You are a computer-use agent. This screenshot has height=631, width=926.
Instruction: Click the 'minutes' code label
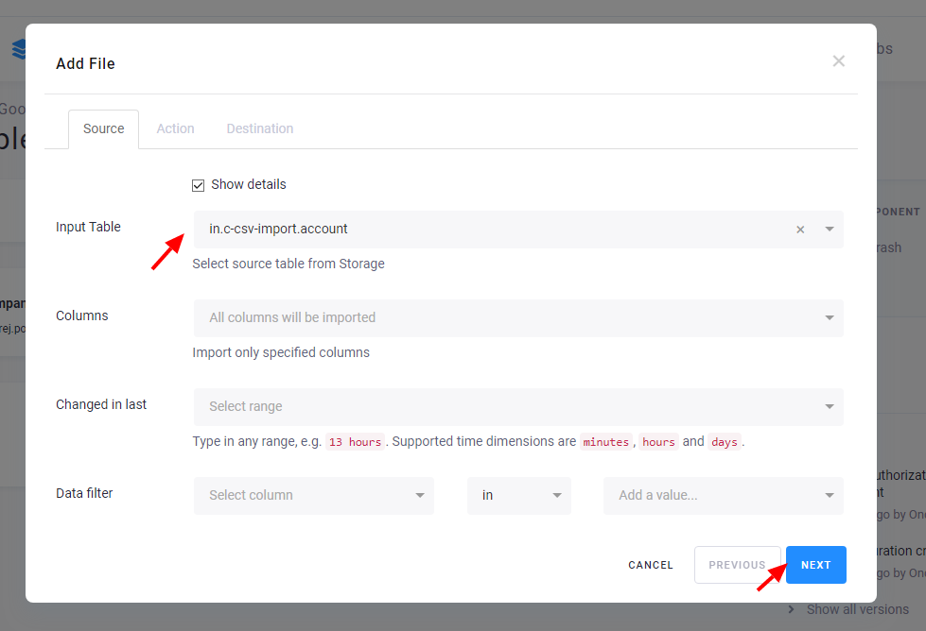tap(606, 442)
